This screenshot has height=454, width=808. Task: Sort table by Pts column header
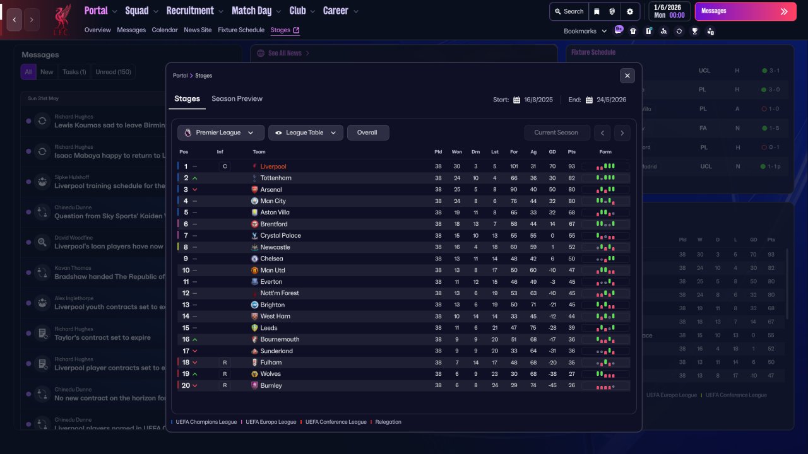[571, 152]
